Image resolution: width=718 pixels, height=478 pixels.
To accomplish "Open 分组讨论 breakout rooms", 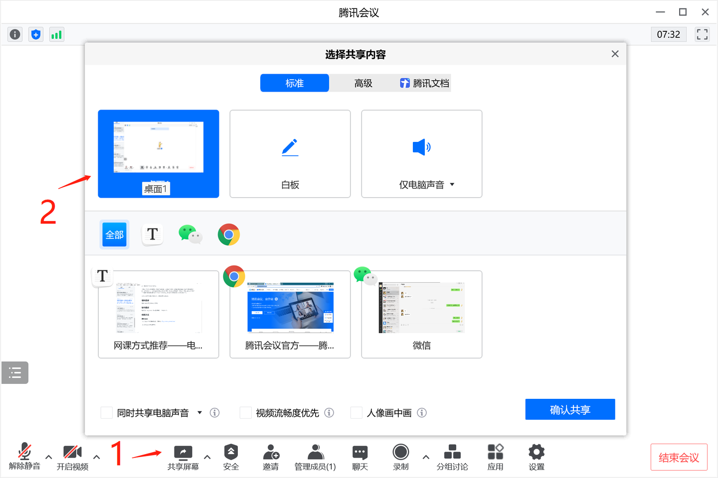I will point(452,457).
